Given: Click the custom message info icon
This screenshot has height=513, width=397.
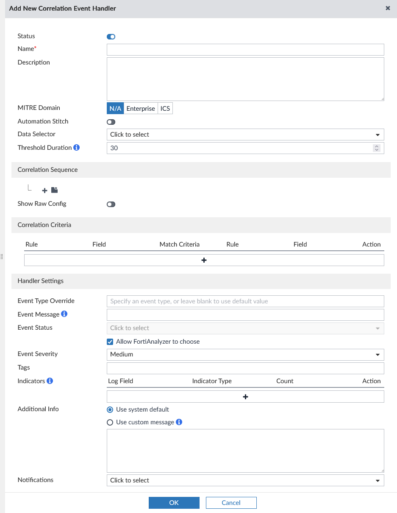Looking at the screenshot, I should (179, 422).
